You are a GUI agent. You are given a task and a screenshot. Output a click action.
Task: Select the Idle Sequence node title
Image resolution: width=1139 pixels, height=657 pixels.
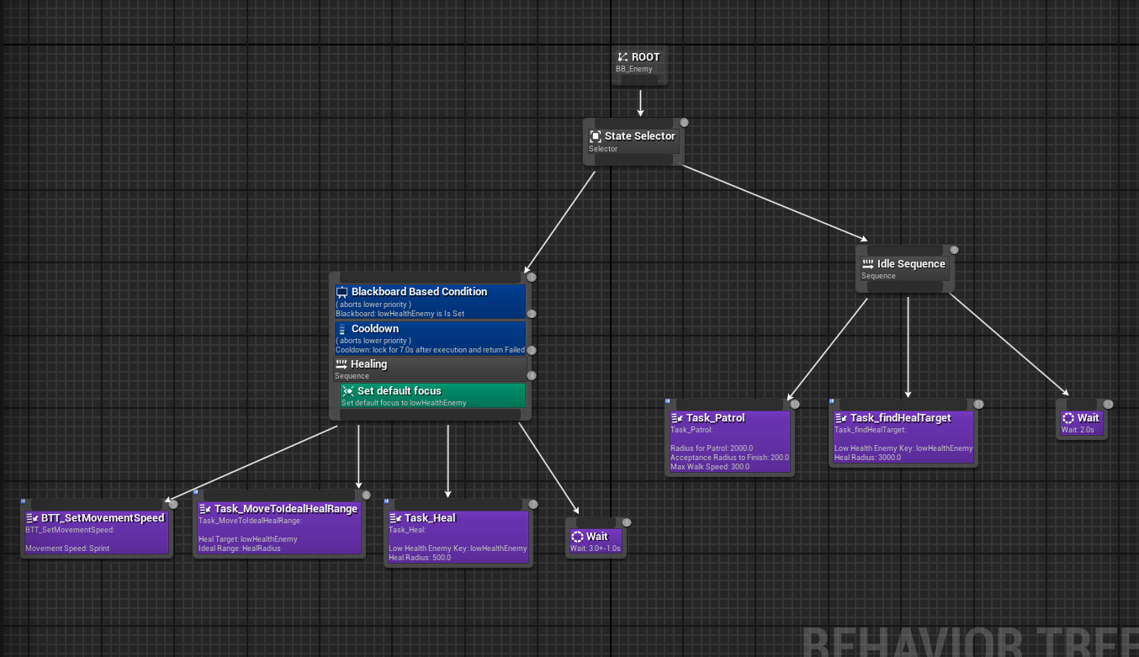tap(911, 264)
